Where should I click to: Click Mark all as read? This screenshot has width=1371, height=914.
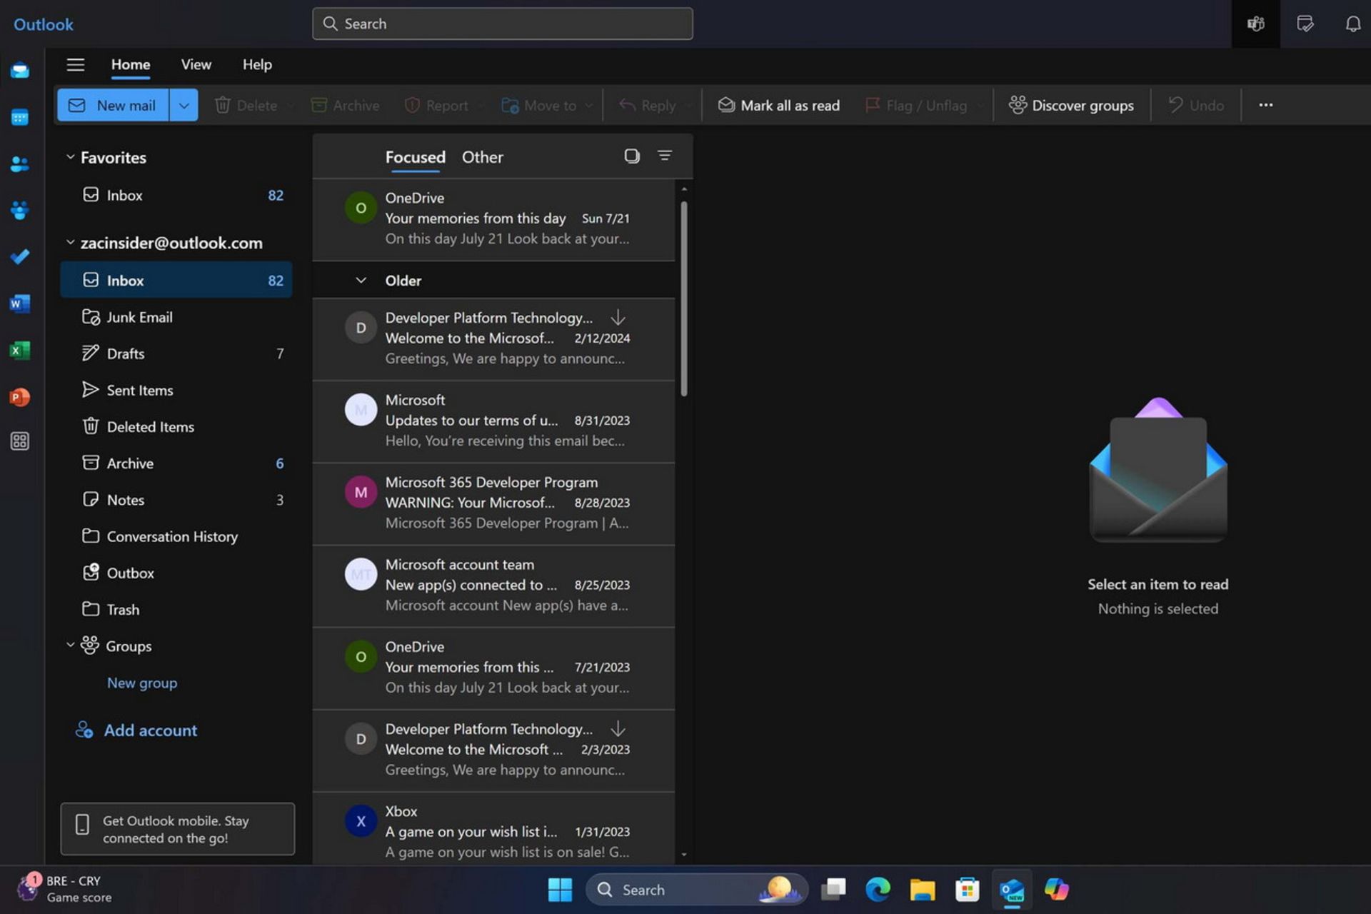779,105
